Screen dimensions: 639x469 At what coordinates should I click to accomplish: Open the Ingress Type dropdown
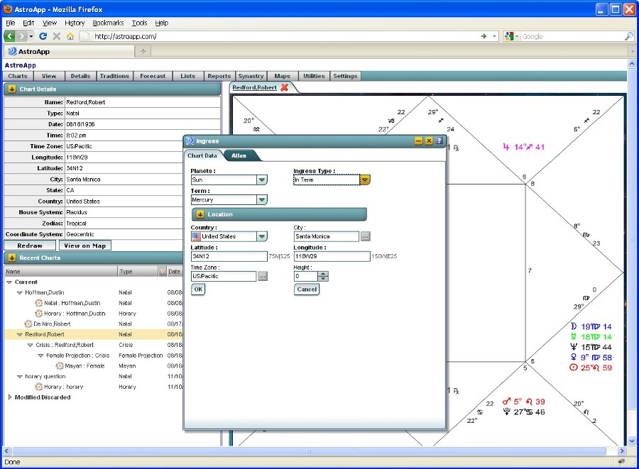coord(365,180)
